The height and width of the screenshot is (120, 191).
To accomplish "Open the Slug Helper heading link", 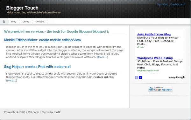I will (37, 67).
